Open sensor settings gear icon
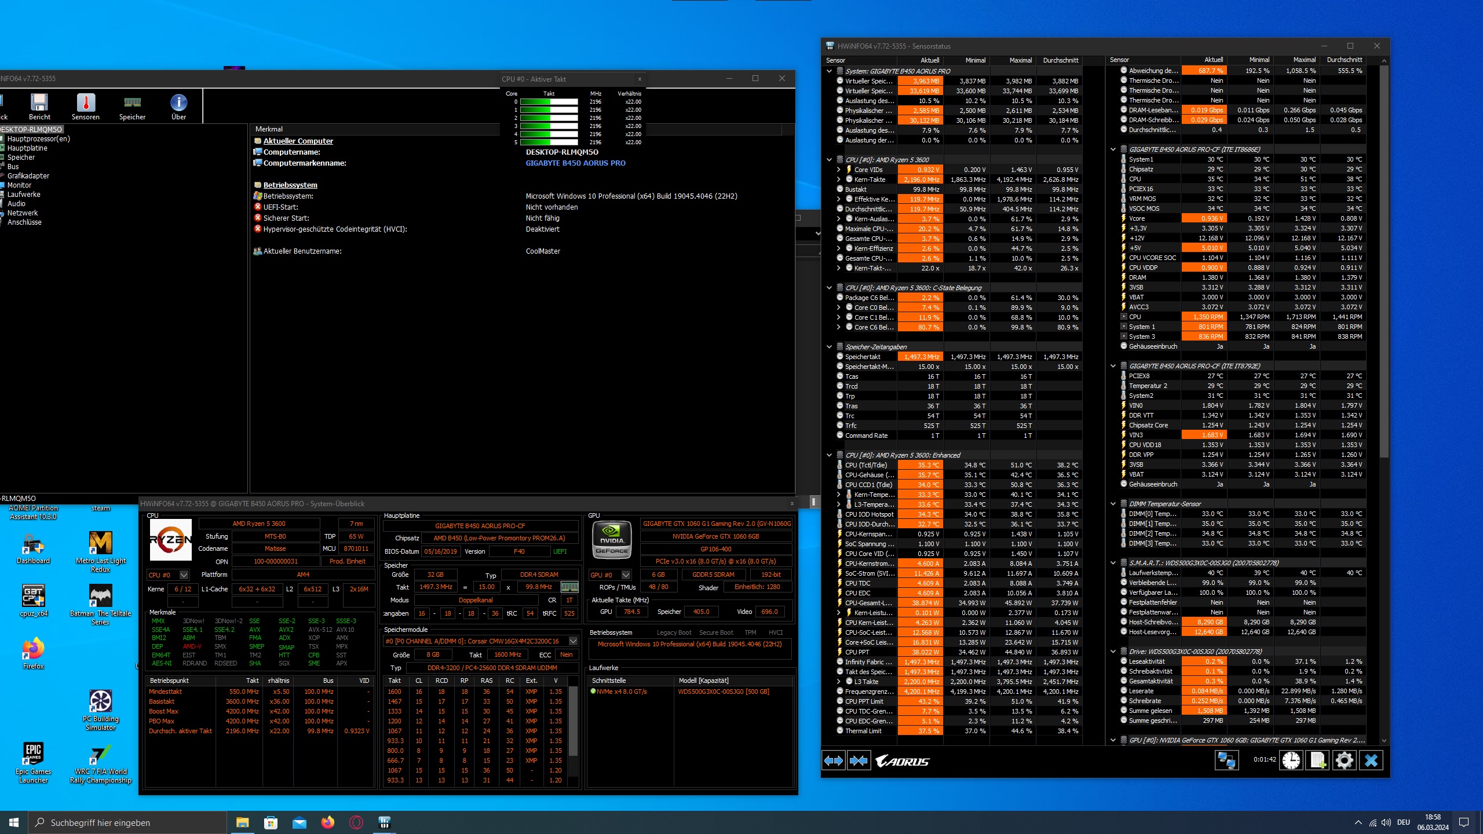This screenshot has width=1483, height=834. (x=1344, y=760)
